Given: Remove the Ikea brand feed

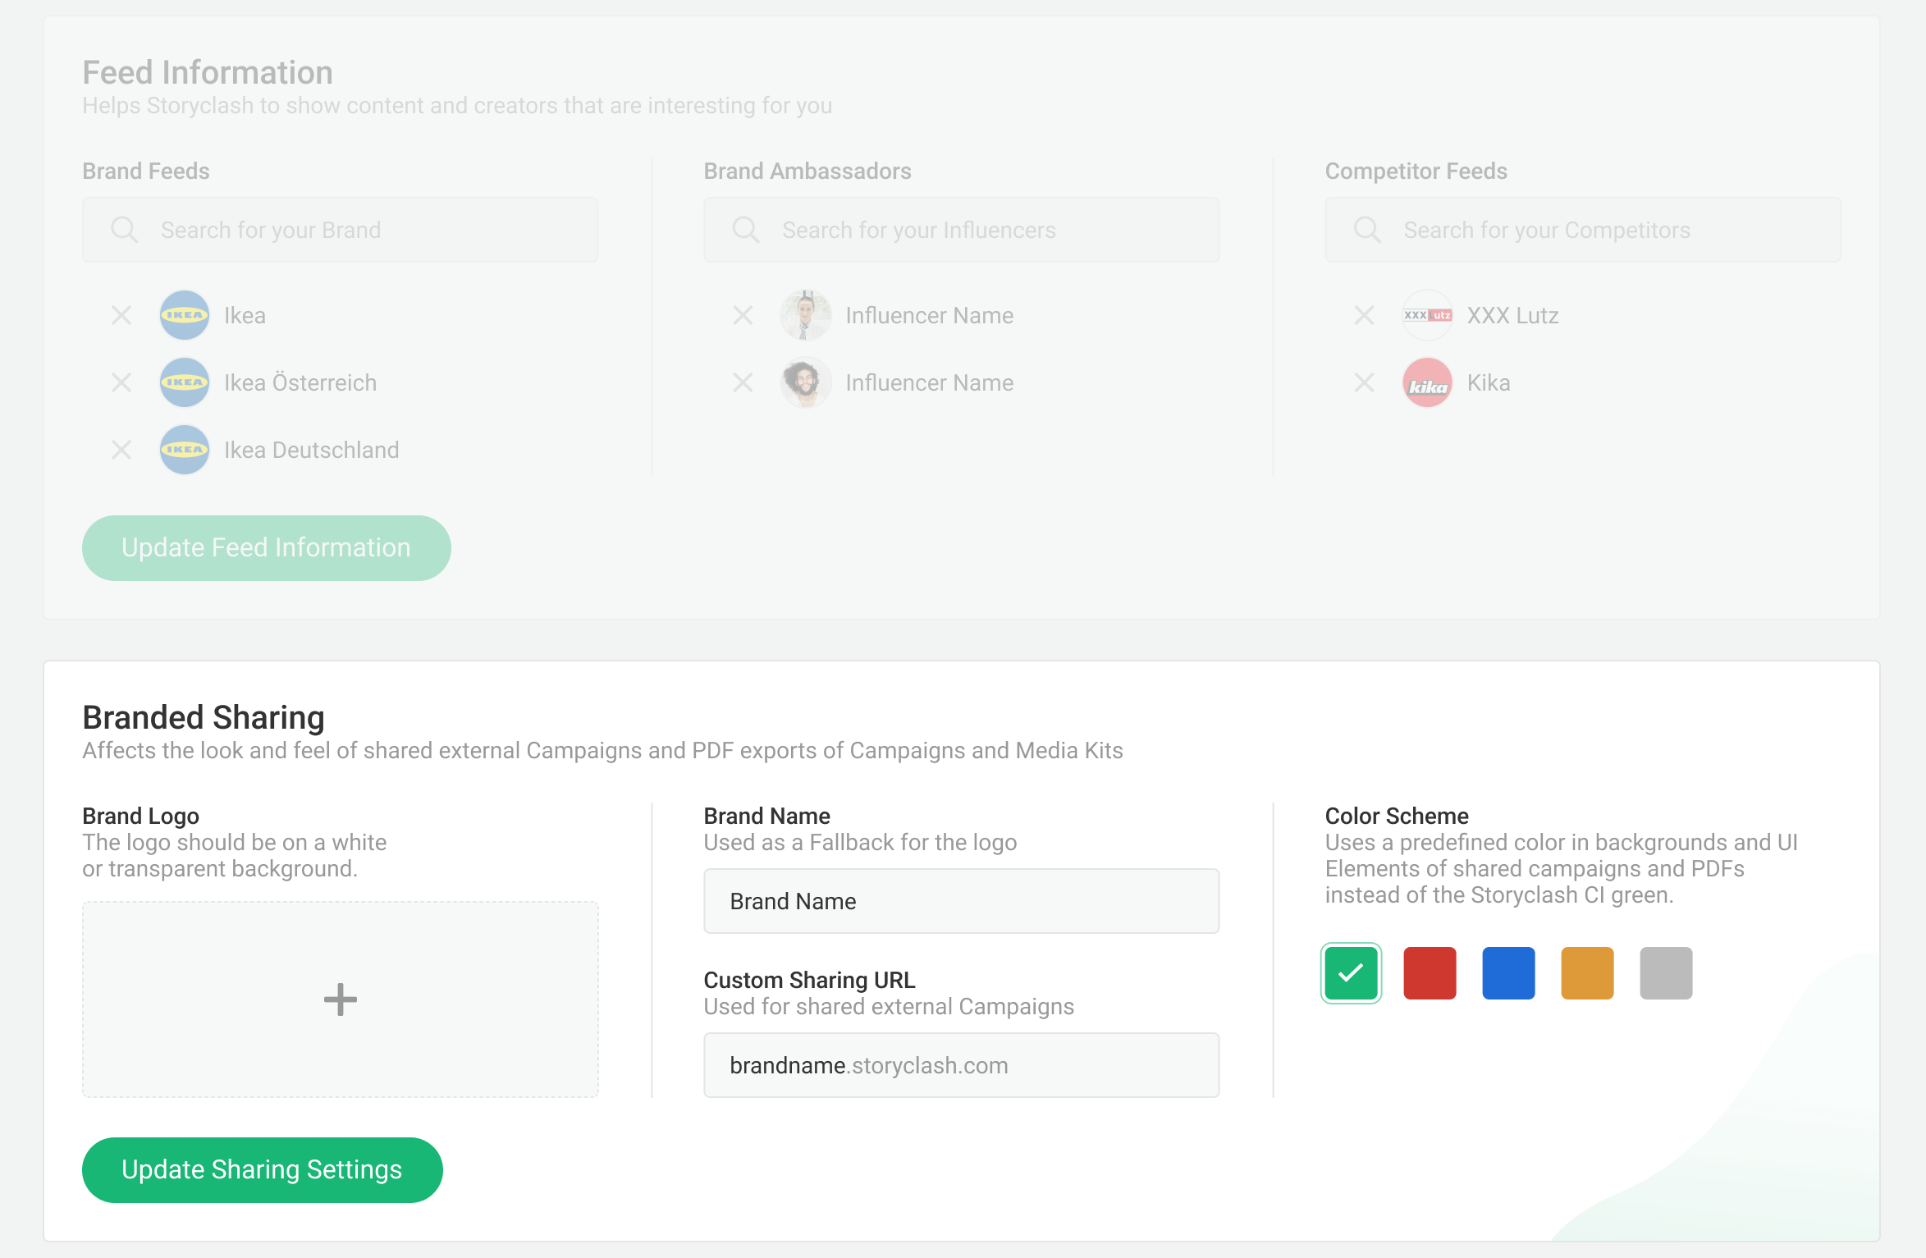Looking at the screenshot, I should (x=121, y=315).
